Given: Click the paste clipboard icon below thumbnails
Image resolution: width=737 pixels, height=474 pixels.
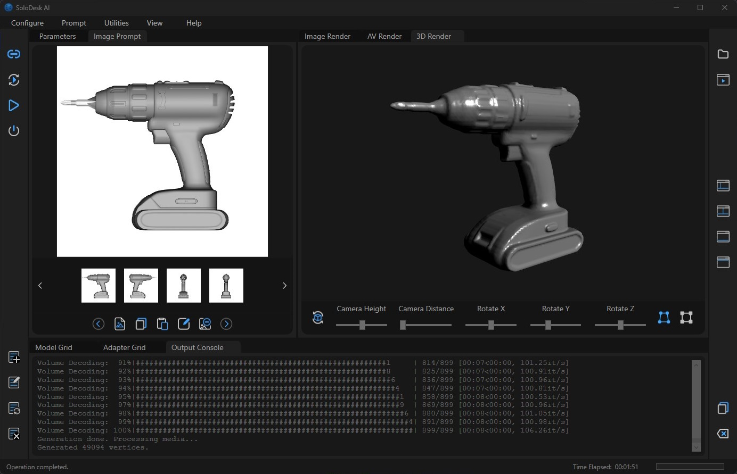Looking at the screenshot, I should (x=162, y=324).
